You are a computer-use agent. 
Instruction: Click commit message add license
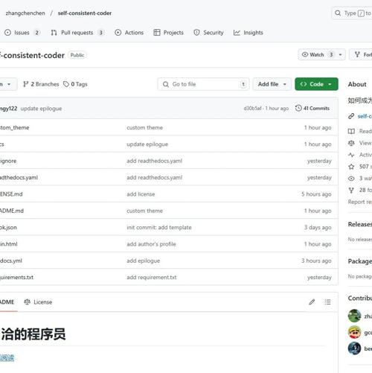point(141,194)
